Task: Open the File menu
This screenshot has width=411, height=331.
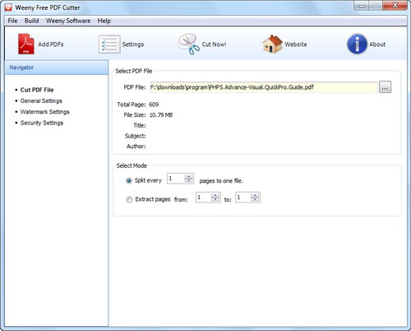Action: click(x=12, y=21)
